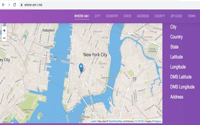Select City in the sidebar
Screen dimensions: 200x125
pos(173,27)
